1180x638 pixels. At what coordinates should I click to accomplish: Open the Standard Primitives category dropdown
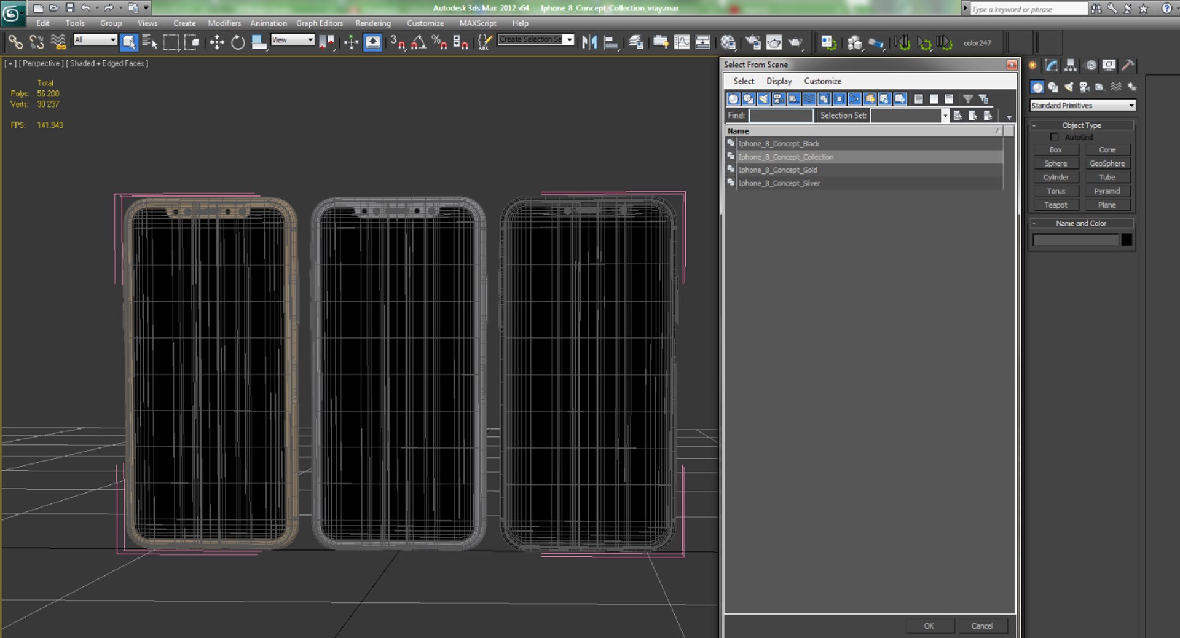[1082, 106]
